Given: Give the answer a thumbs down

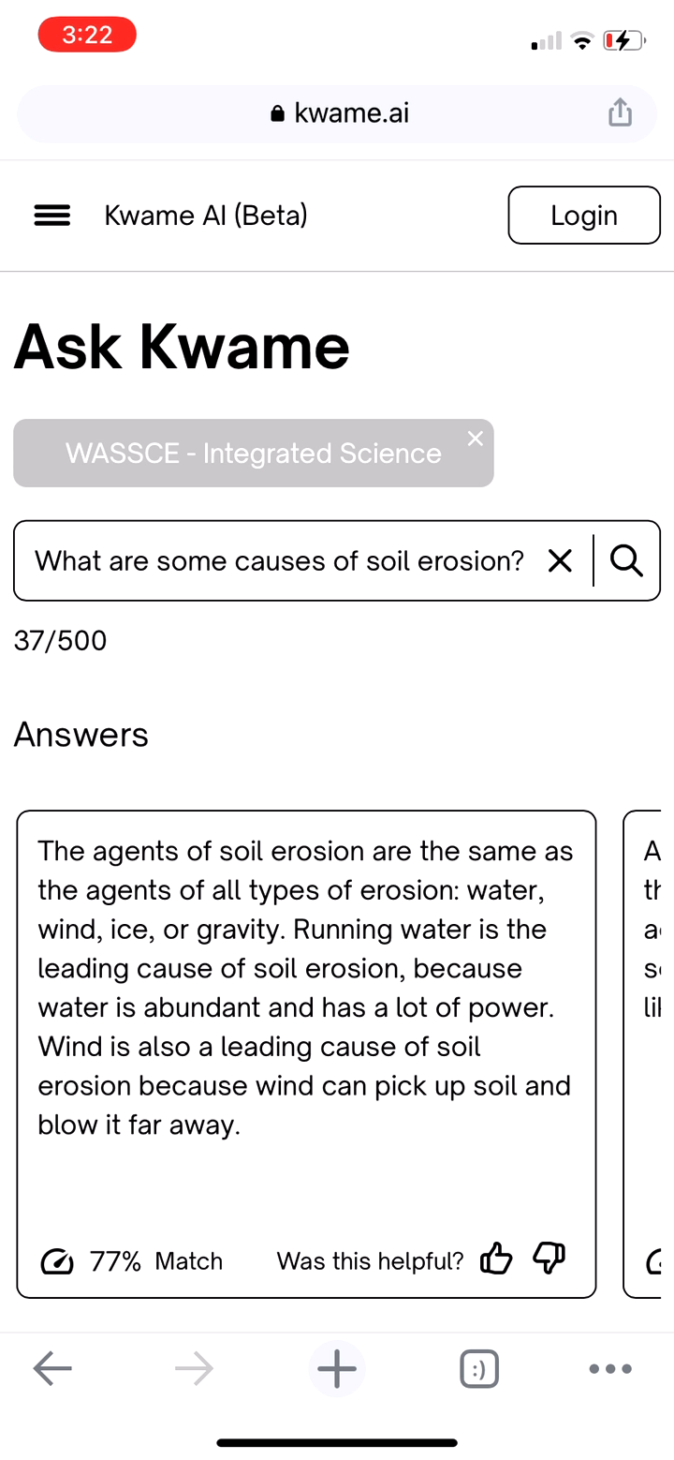Looking at the screenshot, I should tap(549, 1258).
